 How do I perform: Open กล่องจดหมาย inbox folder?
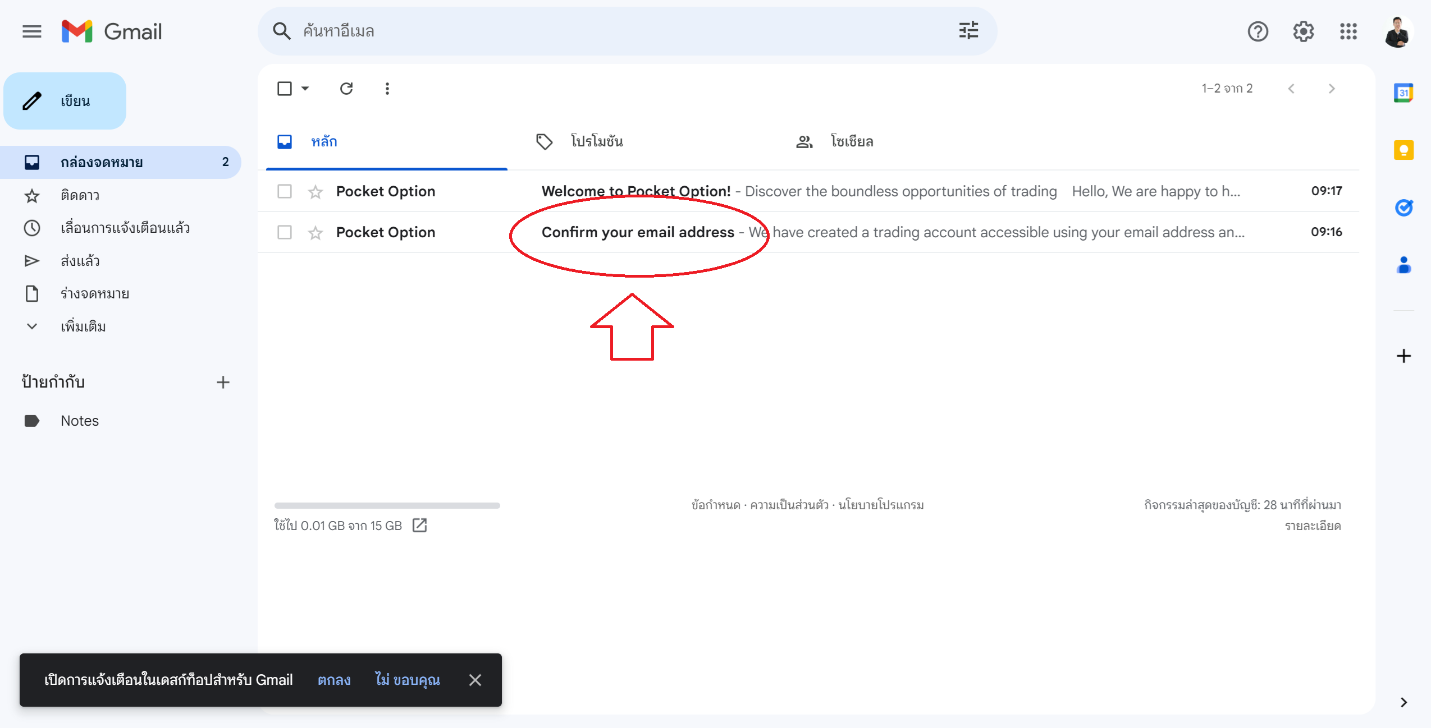click(x=121, y=162)
